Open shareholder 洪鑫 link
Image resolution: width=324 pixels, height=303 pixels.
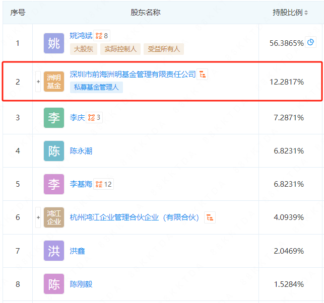(x=77, y=251)
